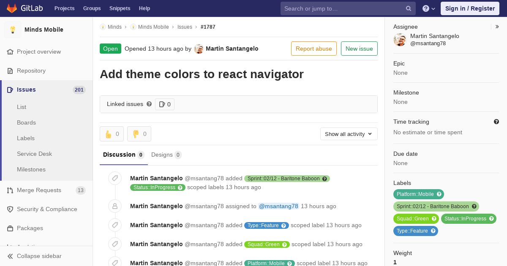Click the Issues count badge 201
This screenshot has width=507, height=266.
pos(79,90)
